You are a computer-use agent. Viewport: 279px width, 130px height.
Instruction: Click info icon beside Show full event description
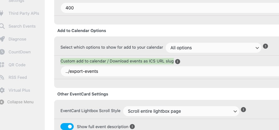tap(132, 127)
